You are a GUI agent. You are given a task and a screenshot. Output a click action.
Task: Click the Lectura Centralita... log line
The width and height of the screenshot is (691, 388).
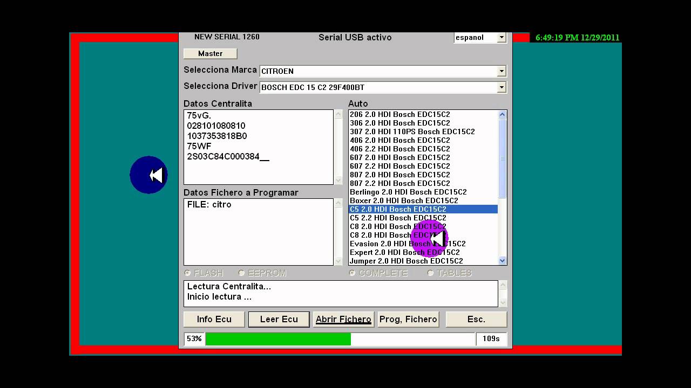pos(229,287)
